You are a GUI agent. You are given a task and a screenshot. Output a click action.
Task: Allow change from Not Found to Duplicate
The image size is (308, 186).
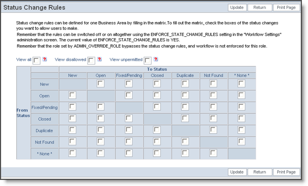point(185,141)
